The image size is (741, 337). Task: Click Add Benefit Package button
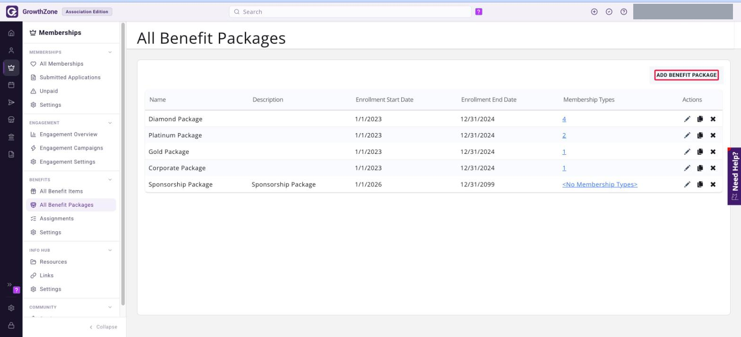[x=687, y=75]
